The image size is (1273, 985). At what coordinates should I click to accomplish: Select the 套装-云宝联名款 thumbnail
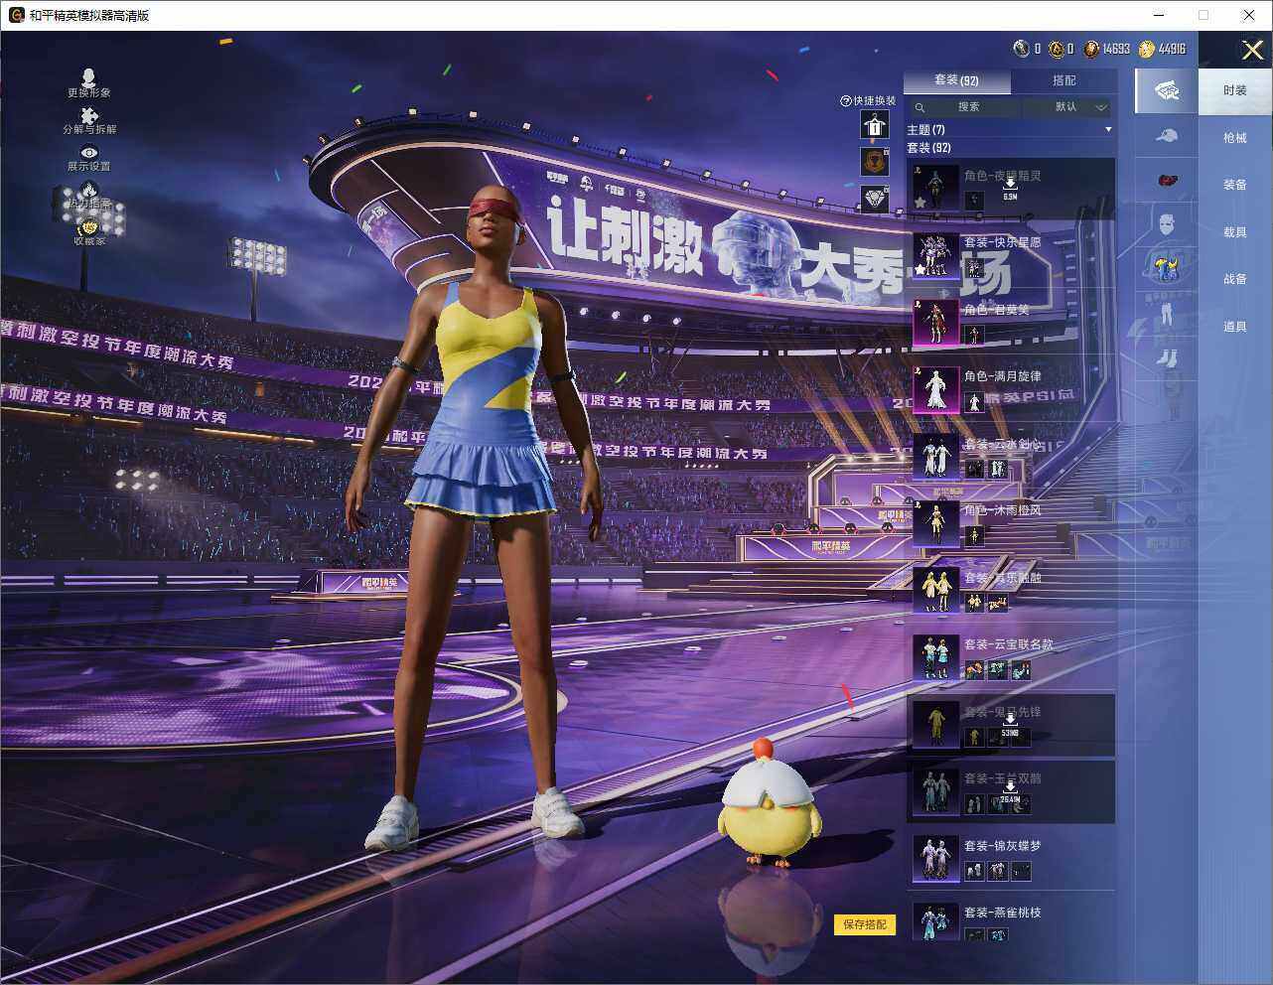935,657
